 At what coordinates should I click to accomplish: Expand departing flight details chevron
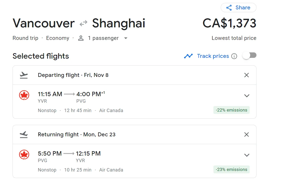tap(247, 96)
